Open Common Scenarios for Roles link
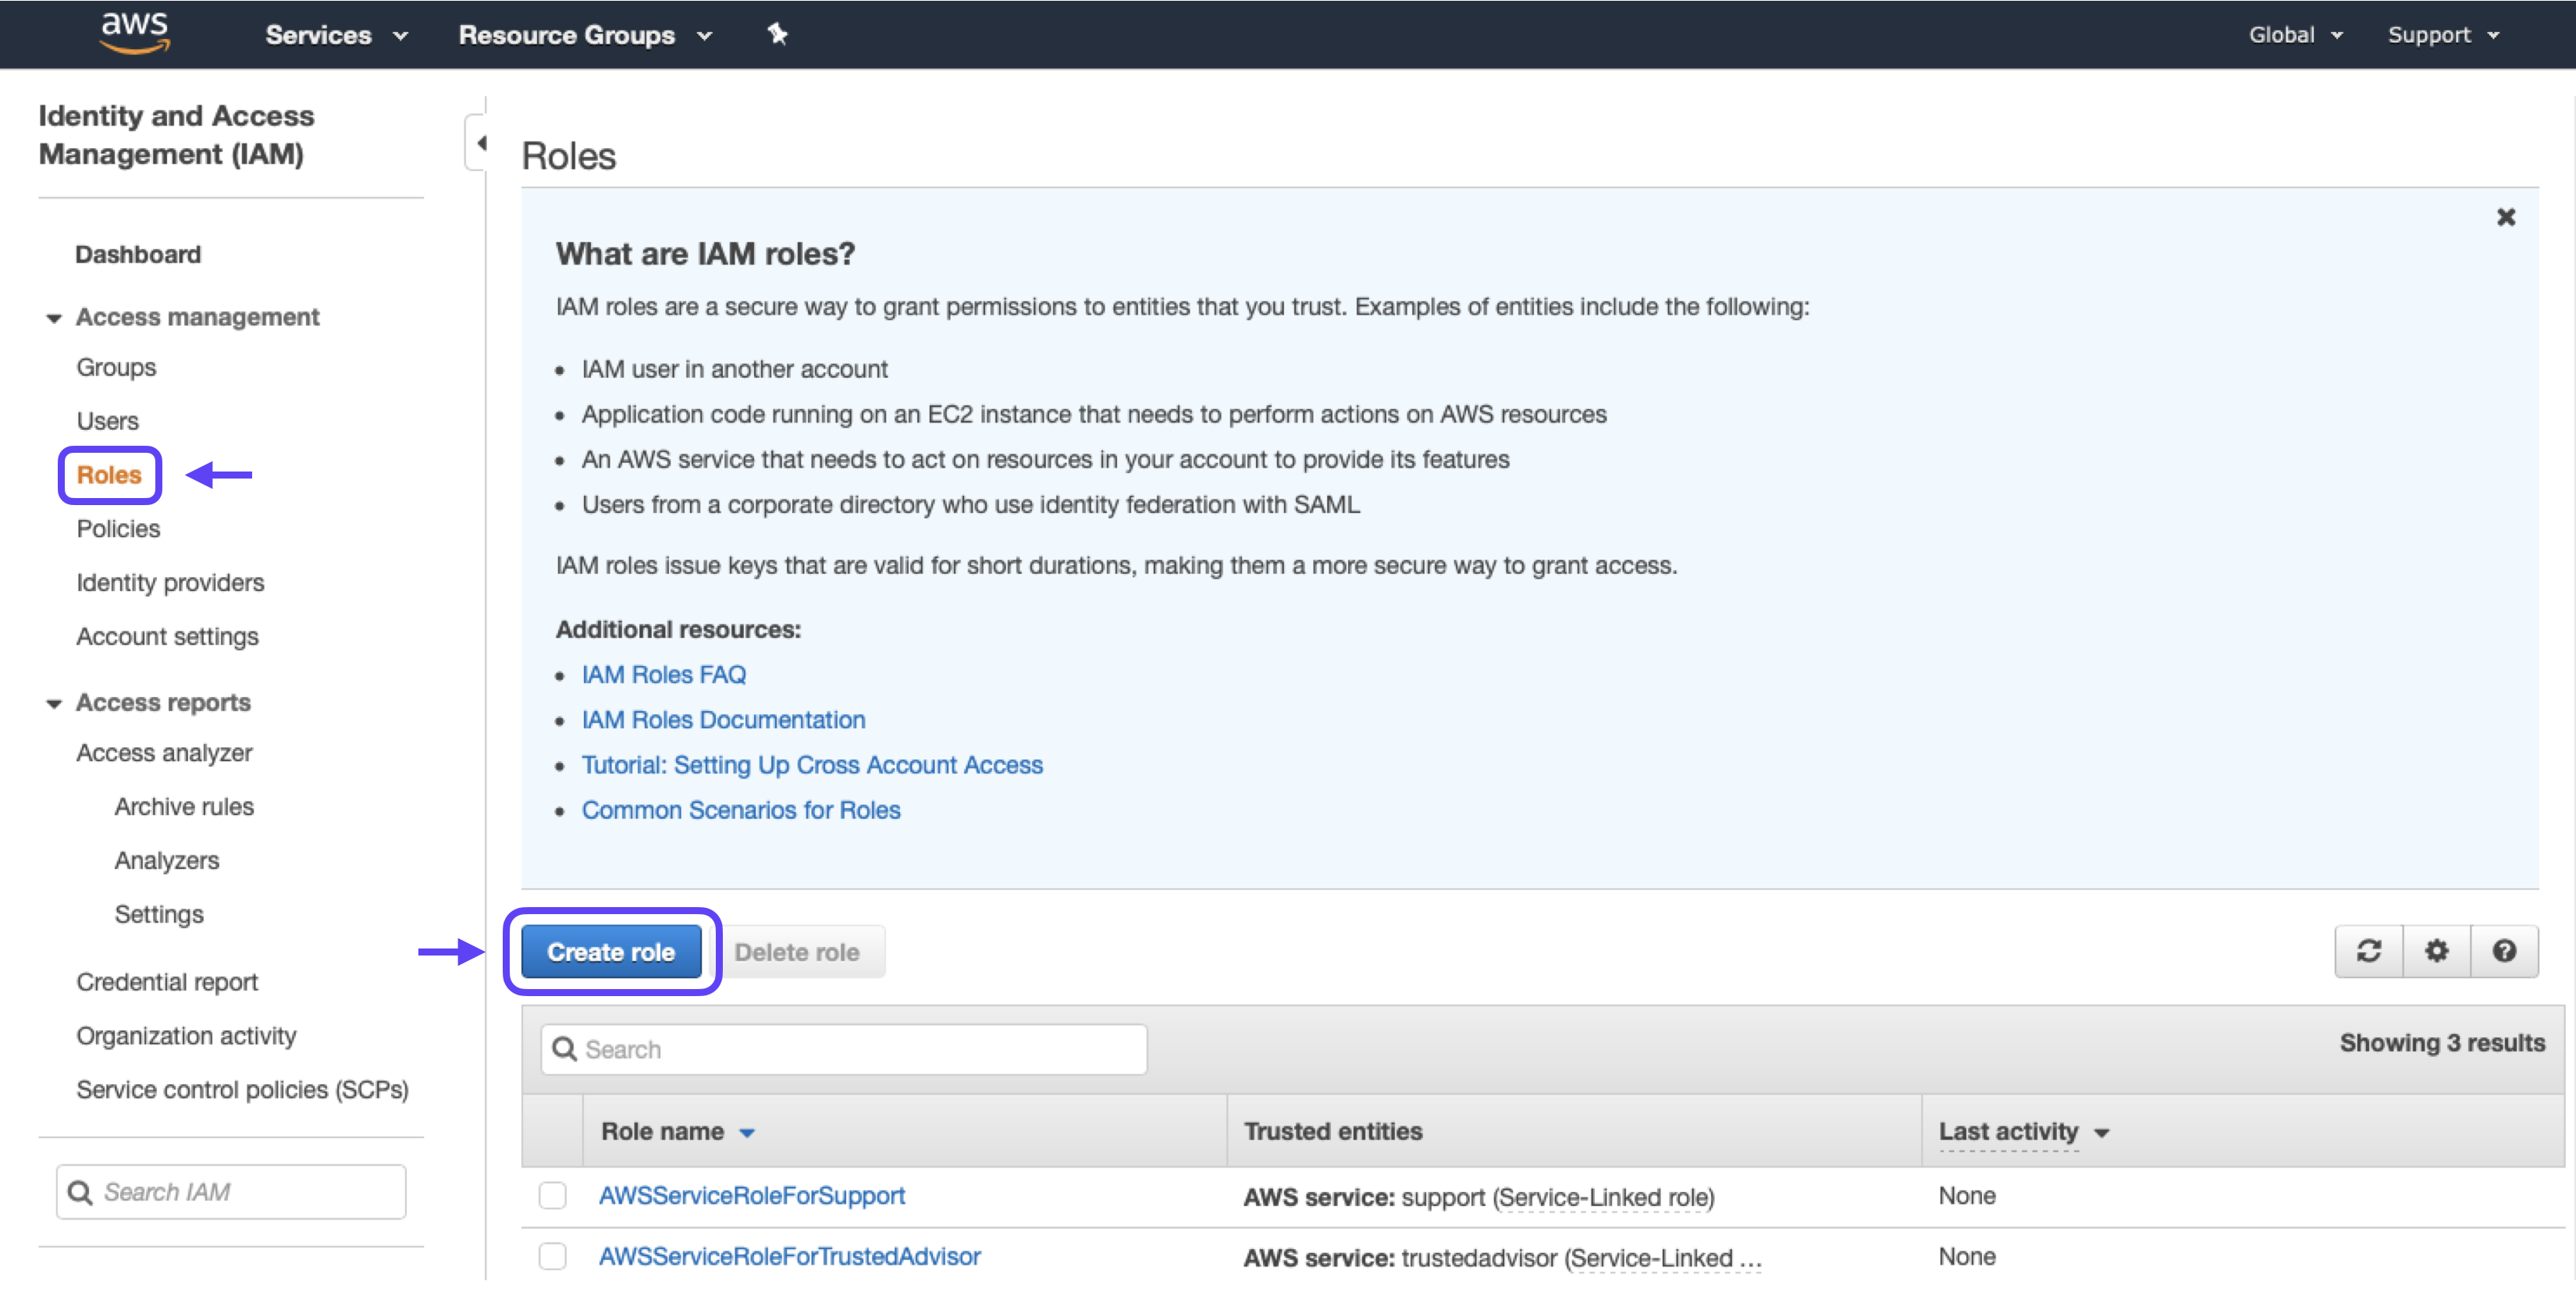Image resolution: width=2576 pixels, height=1299 pixels. click(741, 810)
